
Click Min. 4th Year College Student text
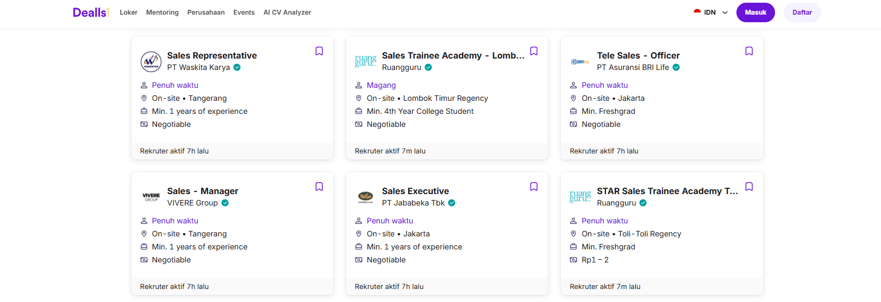[420, 111]
